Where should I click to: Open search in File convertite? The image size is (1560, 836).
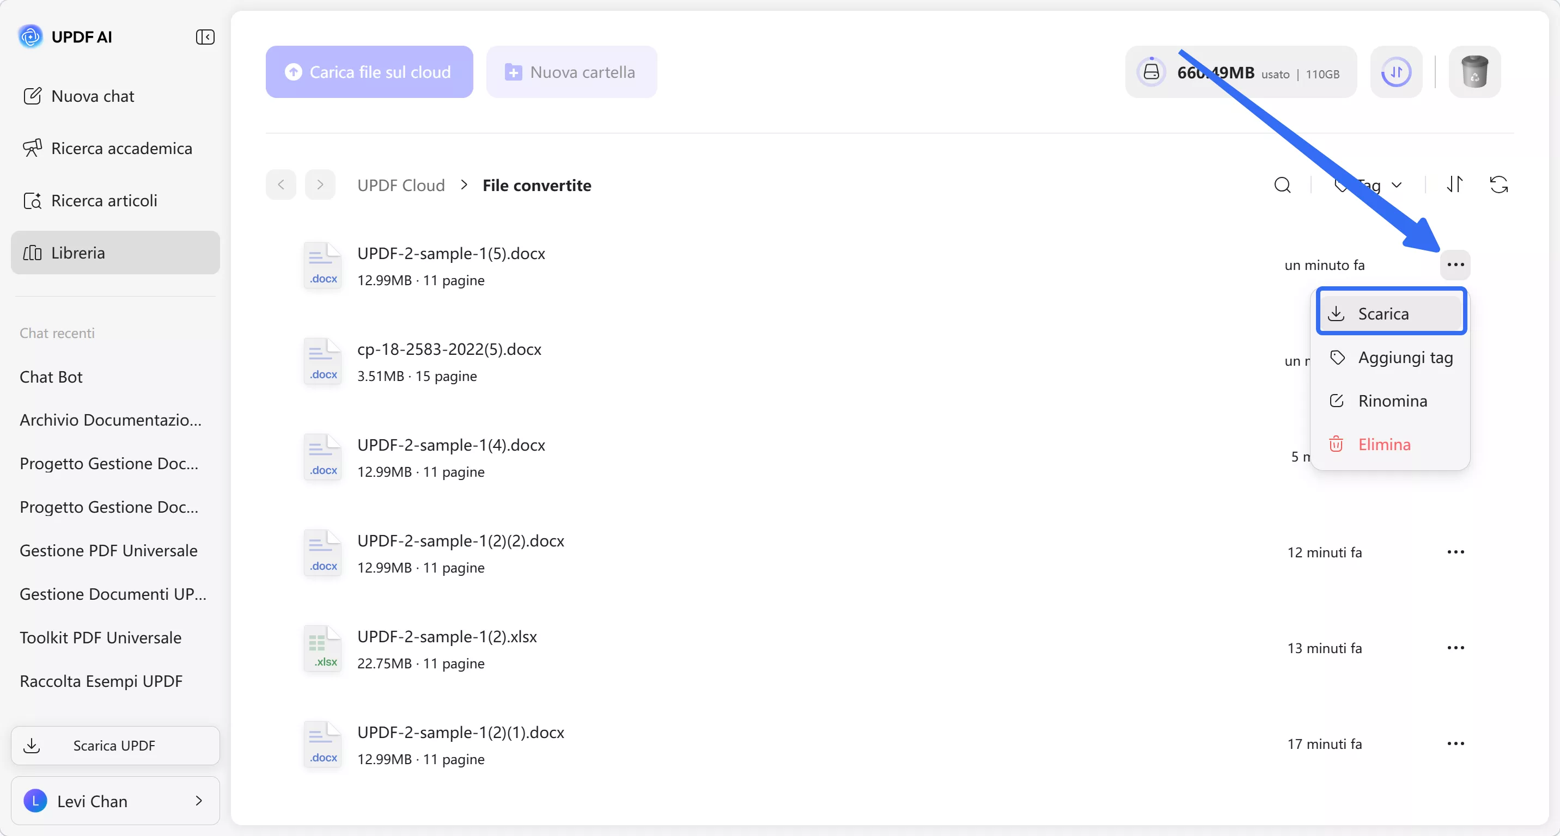(x=1283, y=185)
